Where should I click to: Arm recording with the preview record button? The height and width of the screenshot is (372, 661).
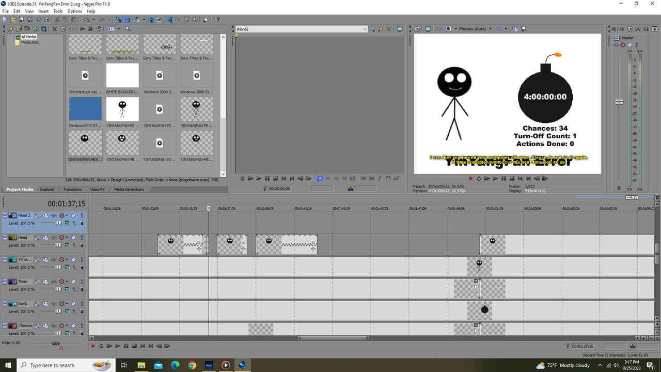[x=470, y=178]
